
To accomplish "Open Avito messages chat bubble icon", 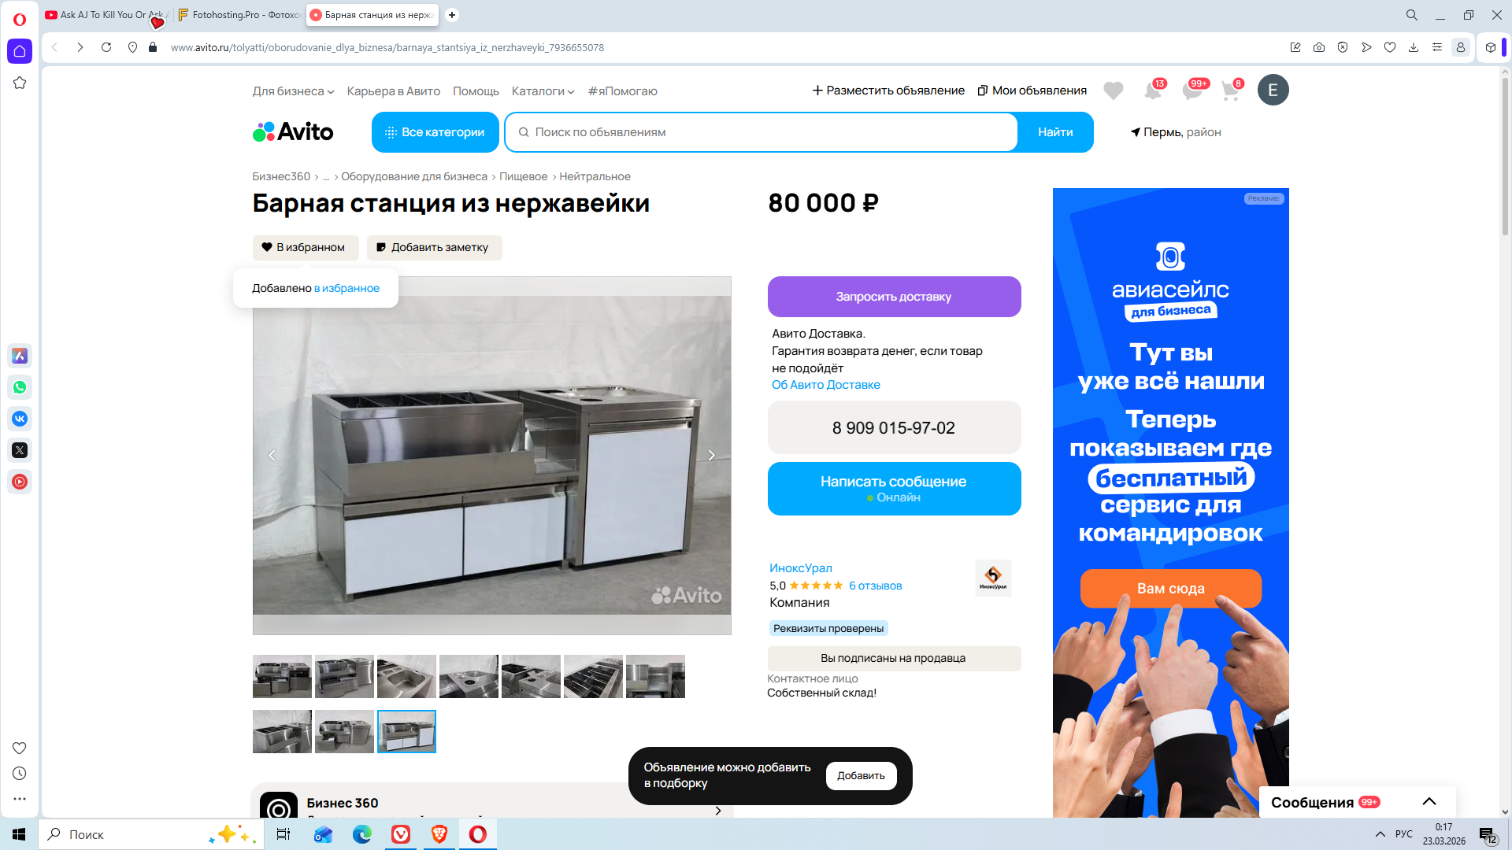I will [x=1191, y=91].
